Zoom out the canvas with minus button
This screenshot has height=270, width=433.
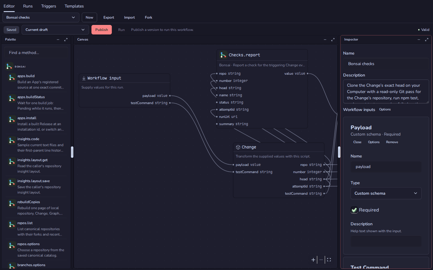point(321,260)
